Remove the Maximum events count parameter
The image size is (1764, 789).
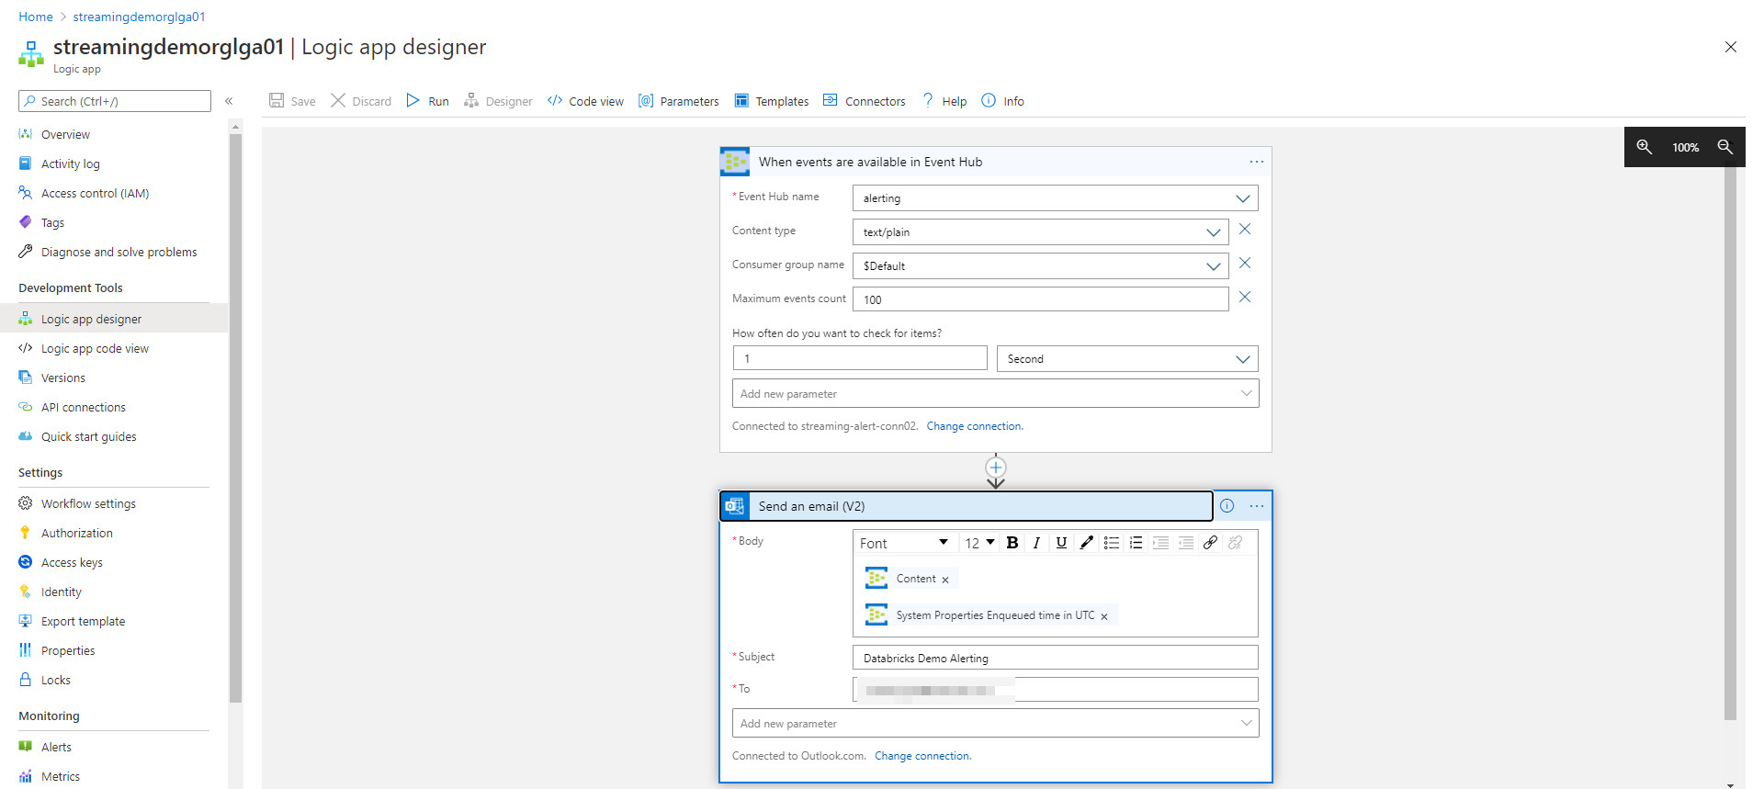pos(1245,298)
